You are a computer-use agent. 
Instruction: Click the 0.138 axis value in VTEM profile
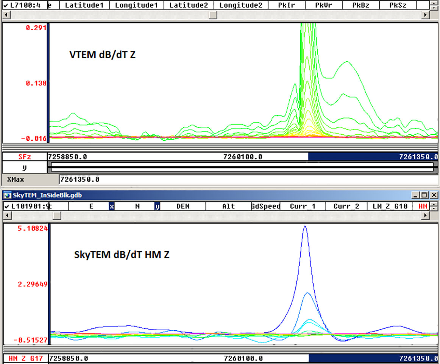[36, 83]
